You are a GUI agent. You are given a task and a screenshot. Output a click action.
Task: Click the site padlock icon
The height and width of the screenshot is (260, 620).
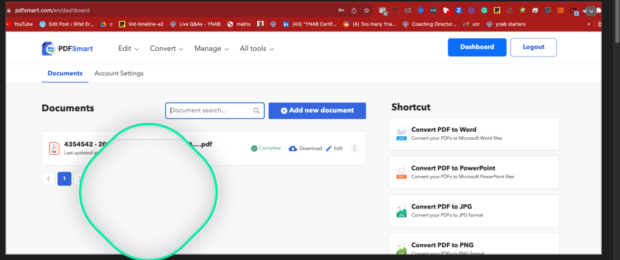point(8,11)
